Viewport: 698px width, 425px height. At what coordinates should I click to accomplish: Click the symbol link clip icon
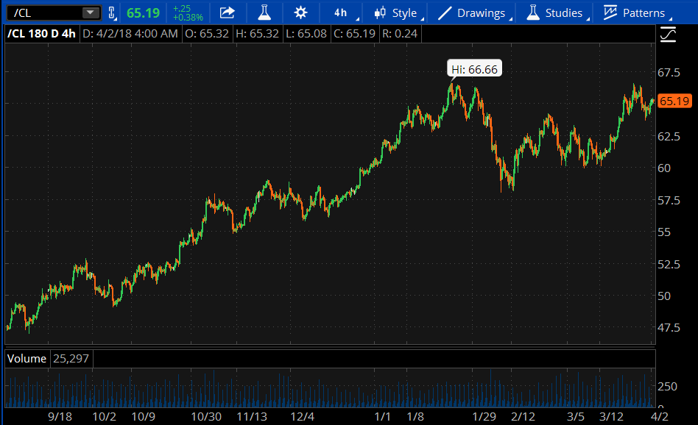(112, 13)
